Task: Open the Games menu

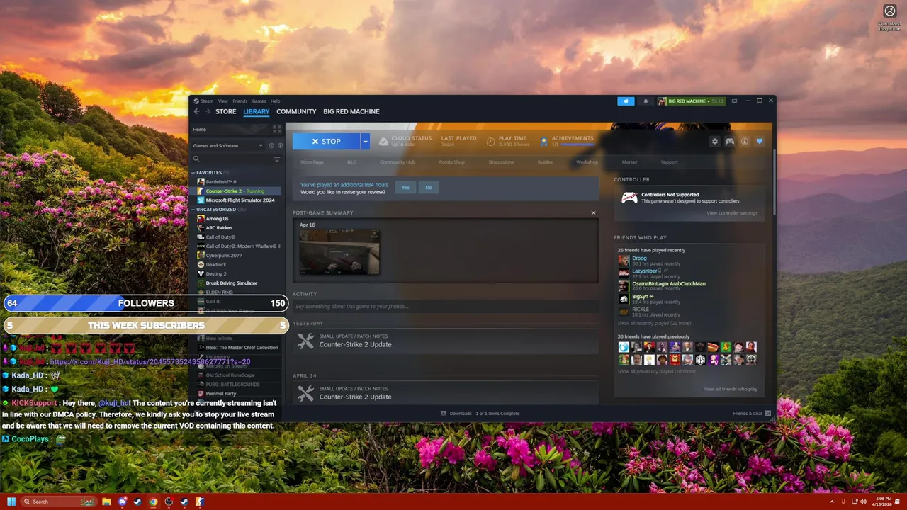Action: tap(259, 101)
